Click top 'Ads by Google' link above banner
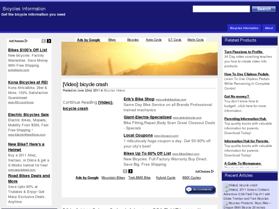 [x=88, y=40]
